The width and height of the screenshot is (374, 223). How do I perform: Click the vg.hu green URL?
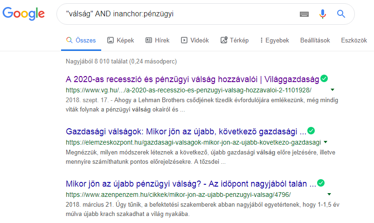(188, 90)
